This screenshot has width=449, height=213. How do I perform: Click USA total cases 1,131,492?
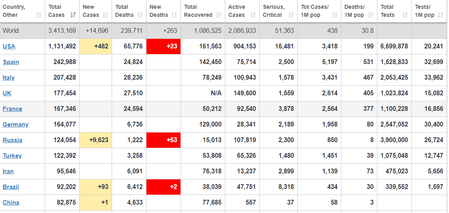tap(62, 46)
